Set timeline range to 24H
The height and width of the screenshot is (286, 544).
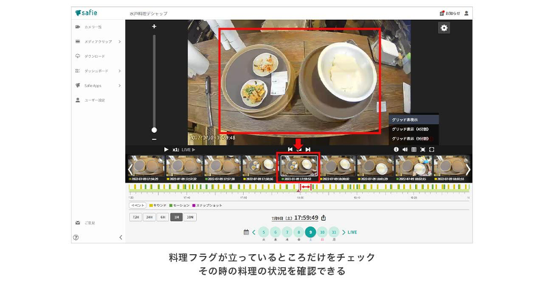tap(149, 217)
